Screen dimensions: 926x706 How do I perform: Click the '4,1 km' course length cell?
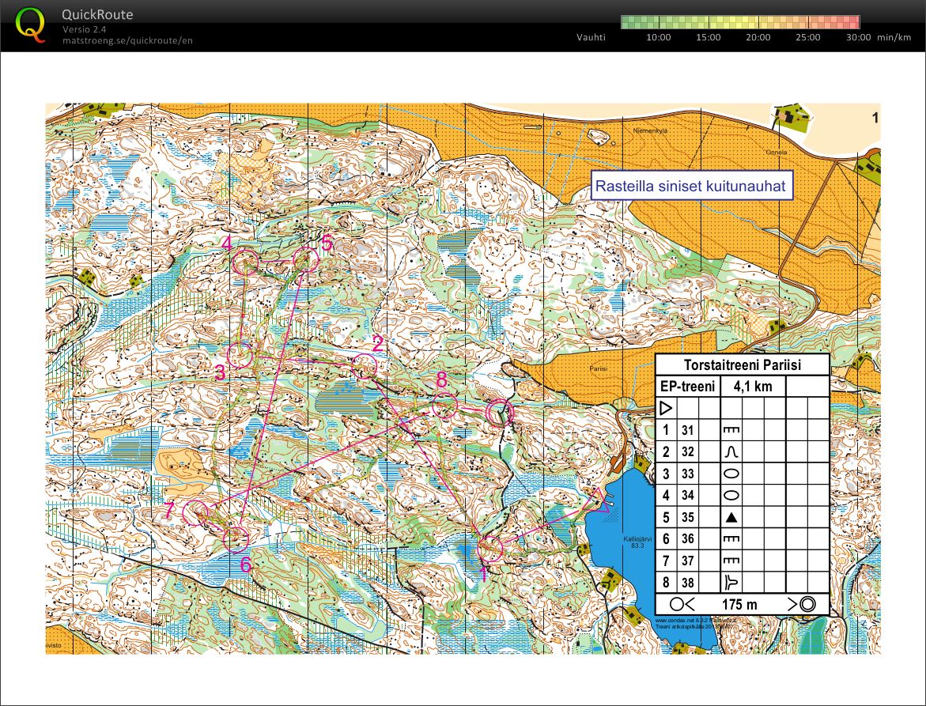[x=752, y=387]
